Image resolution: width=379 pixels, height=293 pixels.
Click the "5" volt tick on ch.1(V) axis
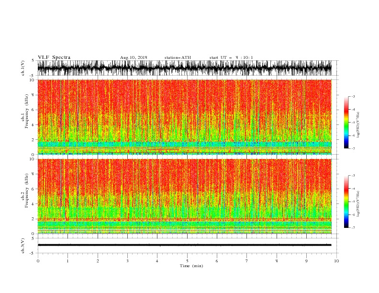coord(33,61)
